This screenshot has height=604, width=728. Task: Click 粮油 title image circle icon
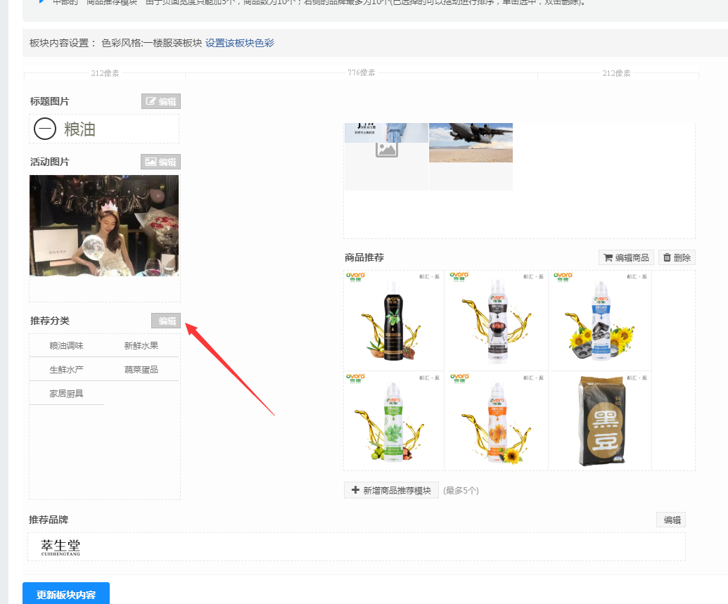[x=45, y=129]
